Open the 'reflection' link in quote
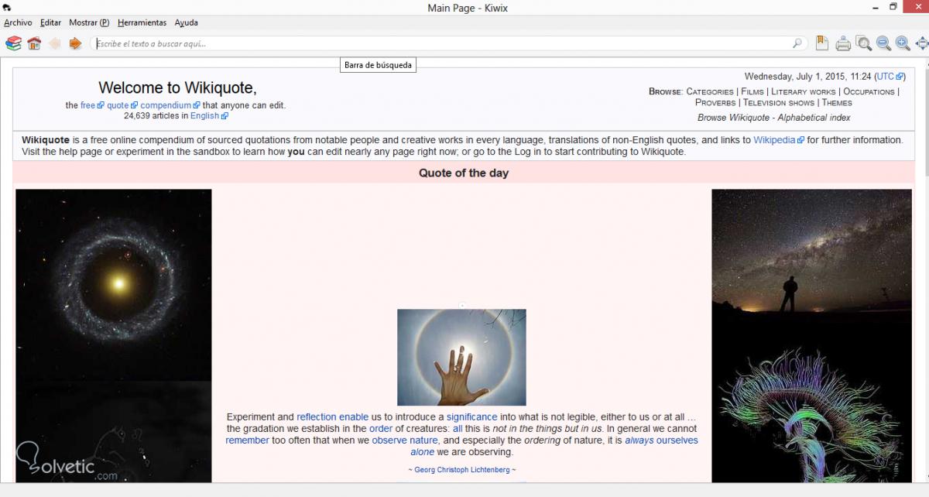This screenshot has width=929, height=497. coord(316,417)
